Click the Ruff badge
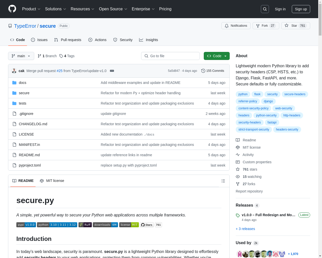This screenshot has width=322, height=258. point(85,225)
